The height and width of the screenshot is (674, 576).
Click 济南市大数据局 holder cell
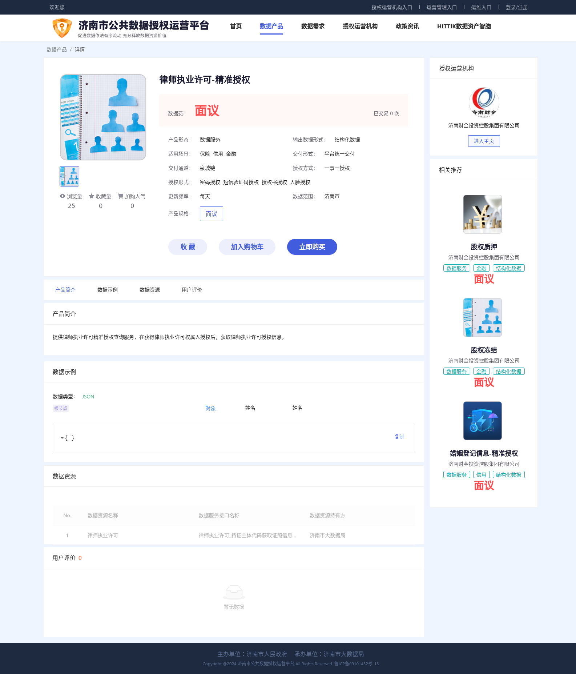(x=327, y=535)
